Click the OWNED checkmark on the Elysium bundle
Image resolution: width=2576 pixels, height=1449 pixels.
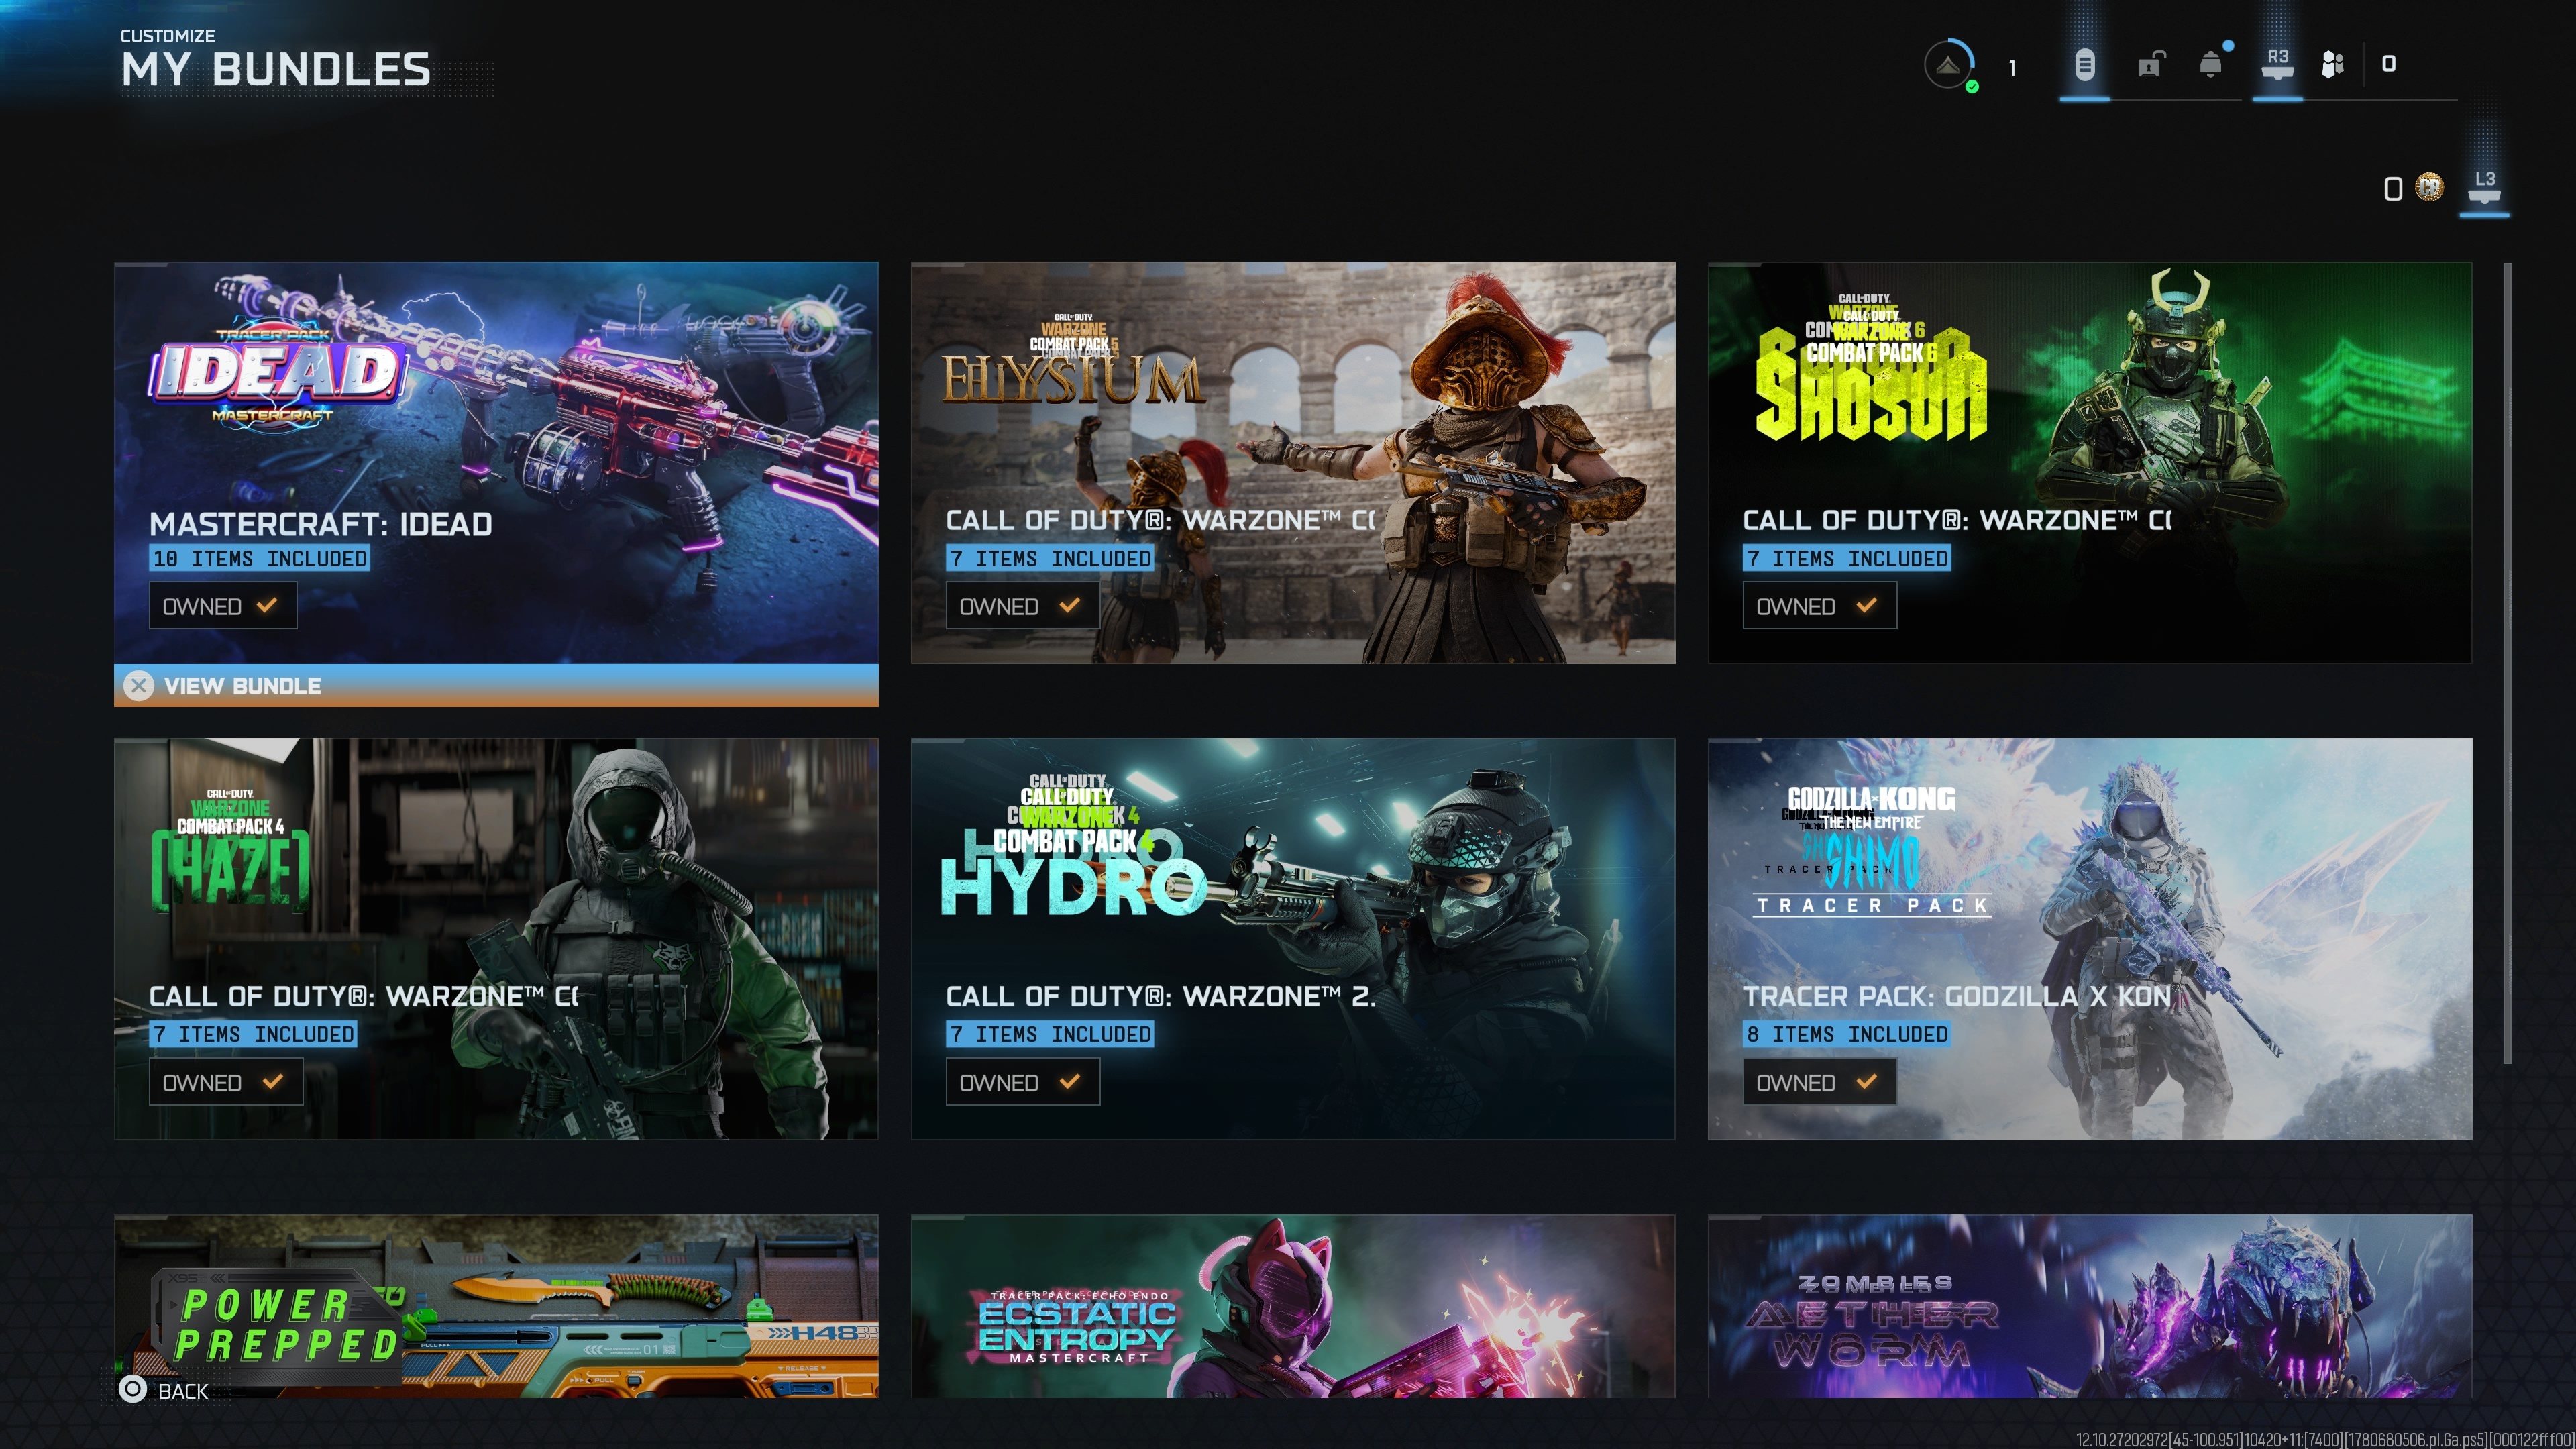(1069, 606)
